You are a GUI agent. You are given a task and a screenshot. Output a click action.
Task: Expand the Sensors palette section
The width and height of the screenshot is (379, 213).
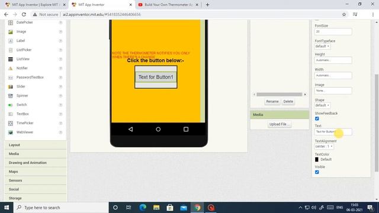[36, 180]
